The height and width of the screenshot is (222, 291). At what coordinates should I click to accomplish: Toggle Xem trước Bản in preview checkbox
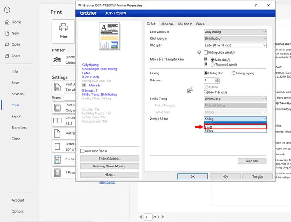point(82,151)
